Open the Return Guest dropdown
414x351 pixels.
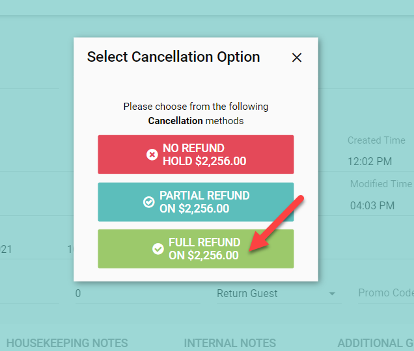(273, 294)
